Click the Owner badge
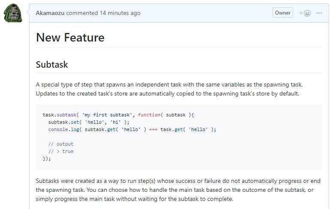 pyautogui.click(x=282, y=13)
